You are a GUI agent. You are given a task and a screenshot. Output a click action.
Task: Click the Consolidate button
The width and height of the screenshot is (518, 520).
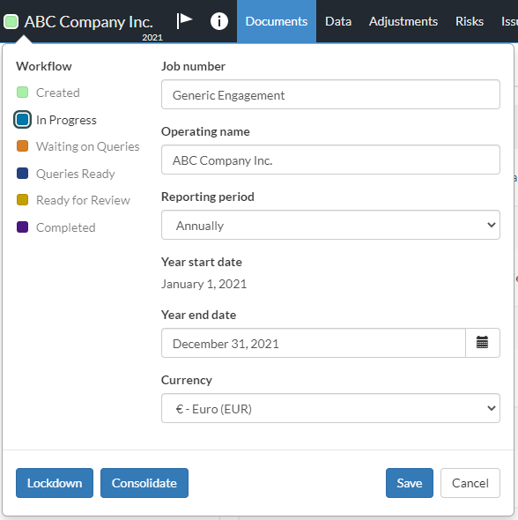pos(144,483)
